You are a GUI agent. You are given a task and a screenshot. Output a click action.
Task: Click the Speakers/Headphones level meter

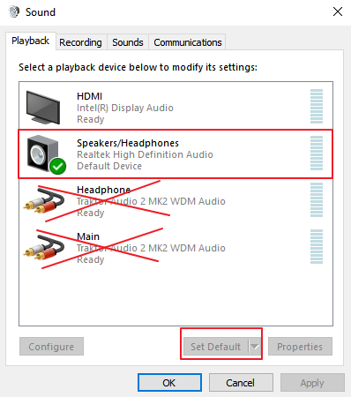(x=317, y=153)
